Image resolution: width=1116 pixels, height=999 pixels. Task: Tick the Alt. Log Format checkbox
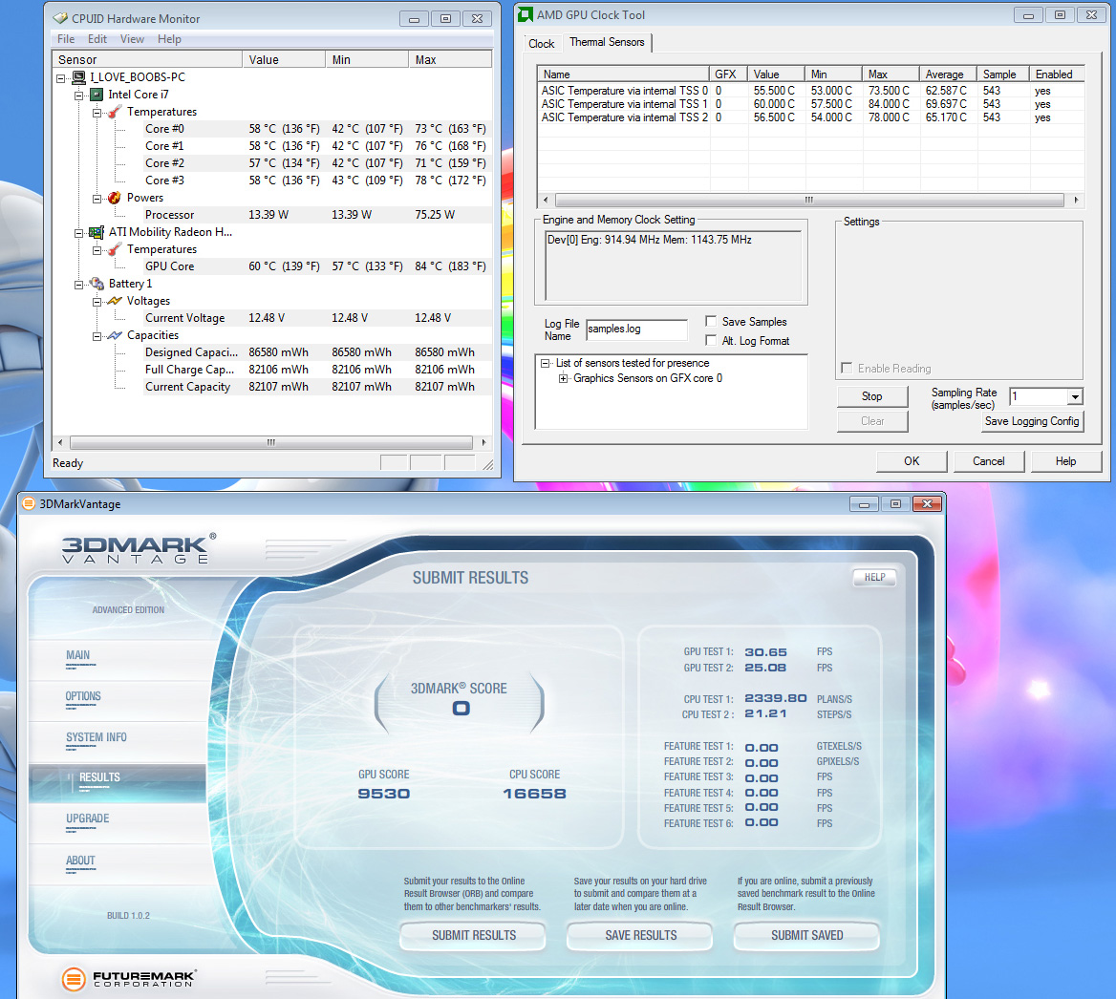point(710,340)
